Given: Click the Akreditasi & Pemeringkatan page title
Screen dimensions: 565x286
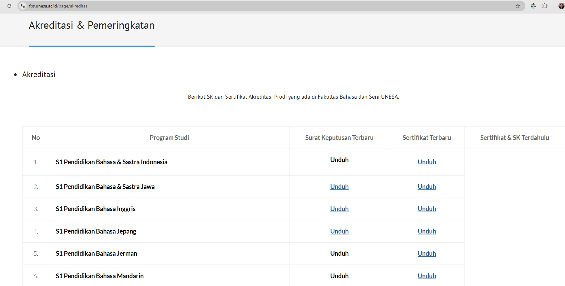Looking at the screenshot, I should tap(92, 25).
